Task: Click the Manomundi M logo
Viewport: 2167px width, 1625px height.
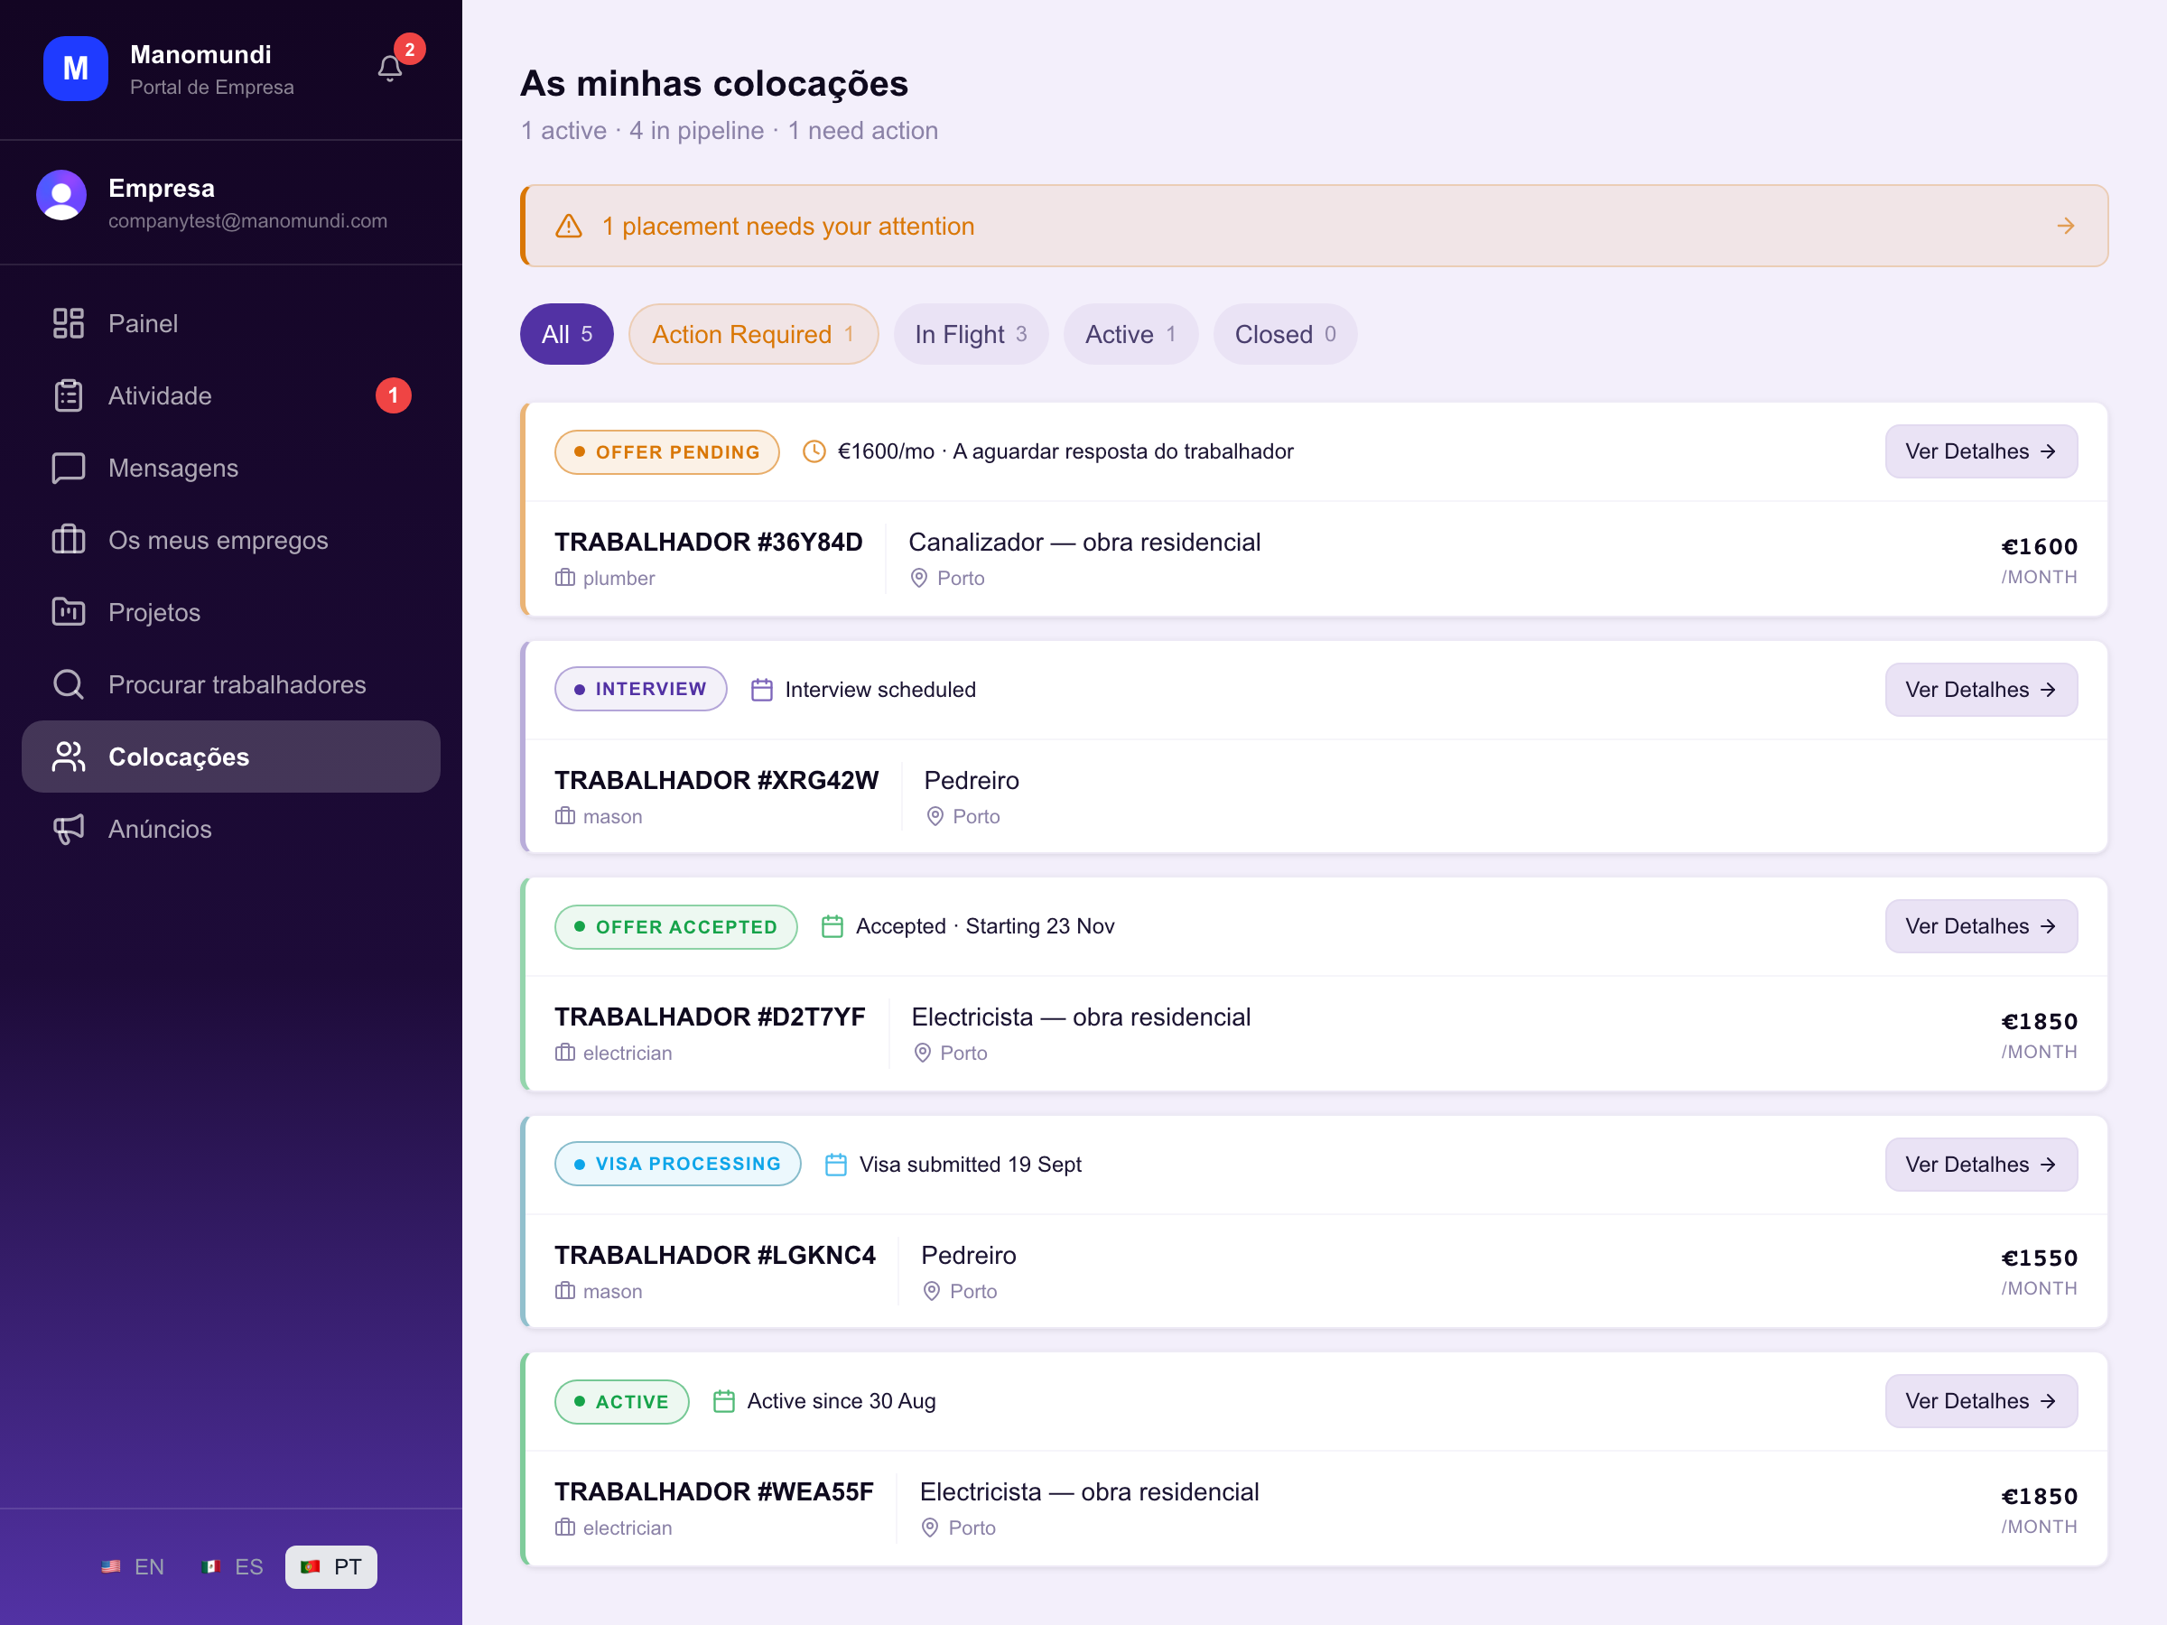Action: (x=76, y=69)
